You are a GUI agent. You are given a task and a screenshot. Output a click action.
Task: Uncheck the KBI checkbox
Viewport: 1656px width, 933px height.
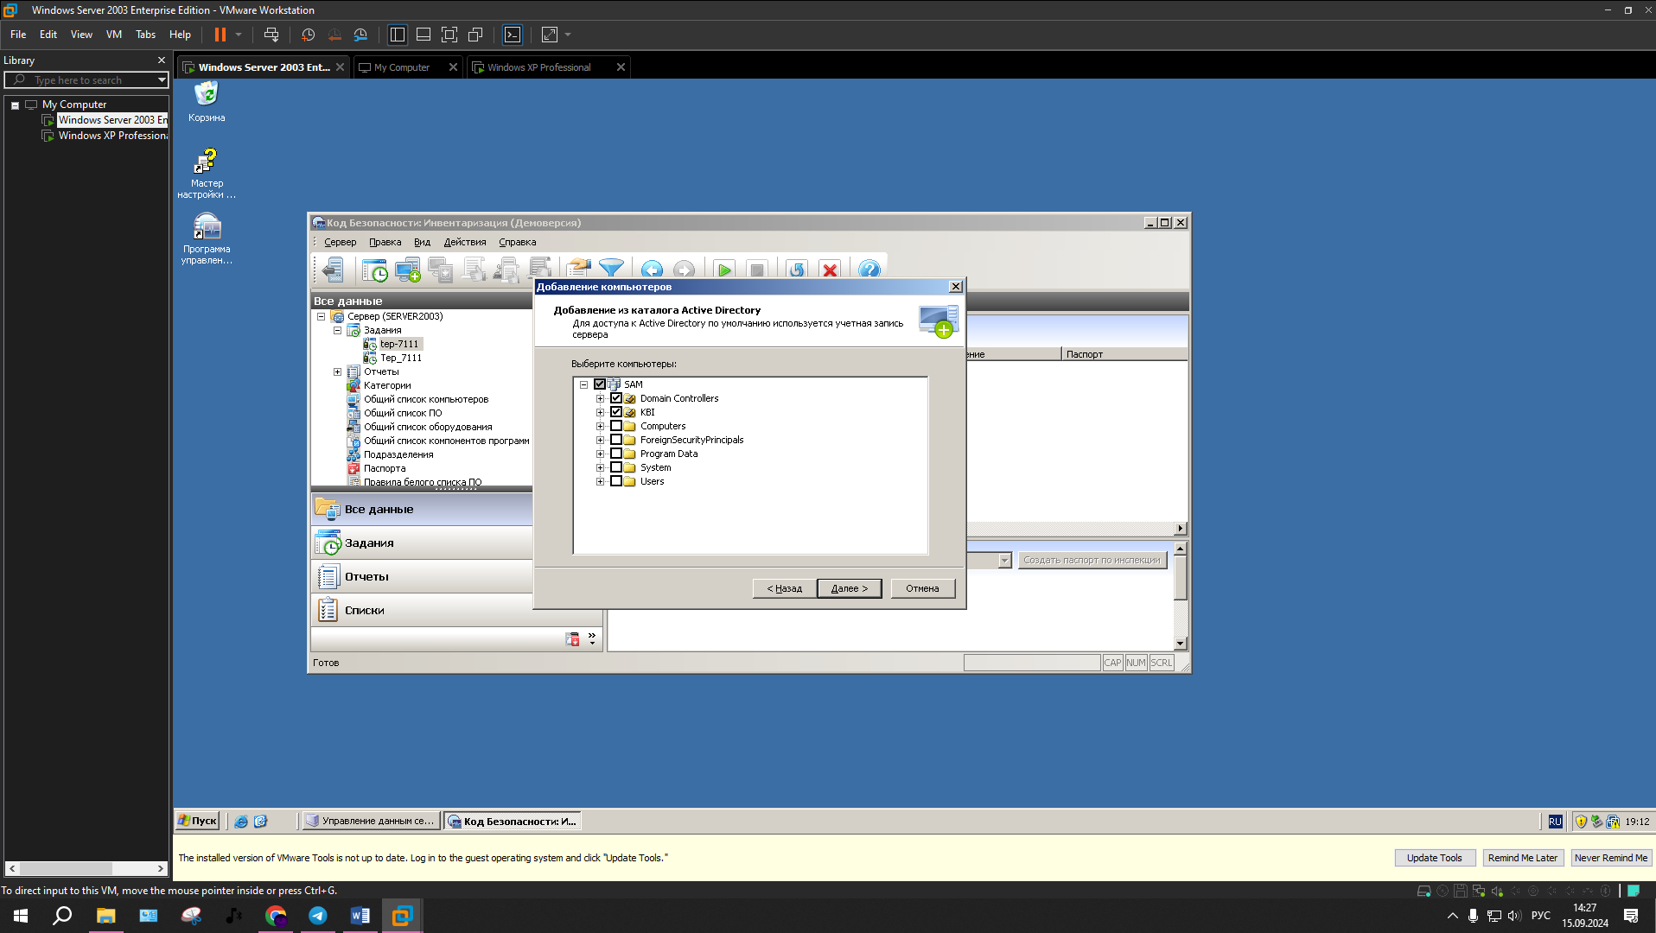pos(616,412)
